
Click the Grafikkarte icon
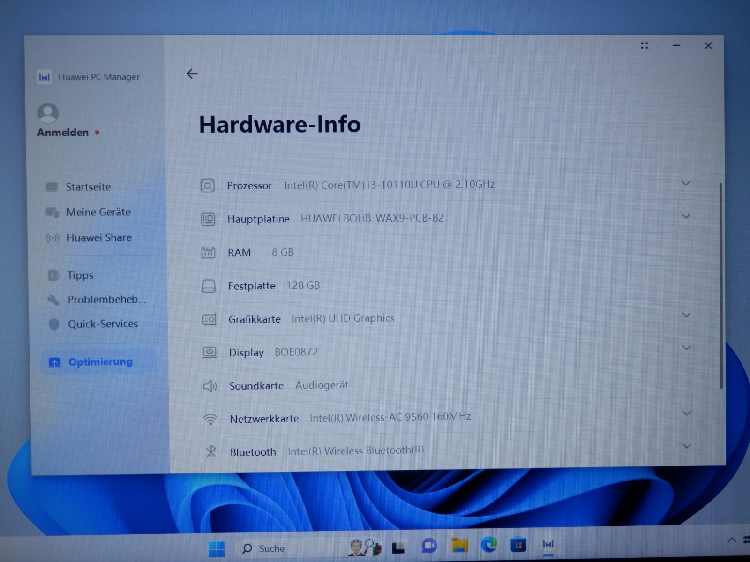tap(209, 319)
